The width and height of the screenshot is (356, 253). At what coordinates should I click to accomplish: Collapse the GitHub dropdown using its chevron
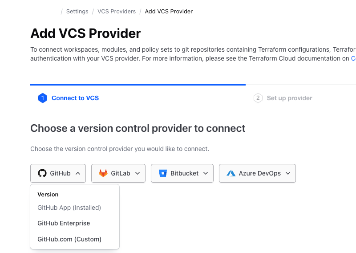[78, 173]
